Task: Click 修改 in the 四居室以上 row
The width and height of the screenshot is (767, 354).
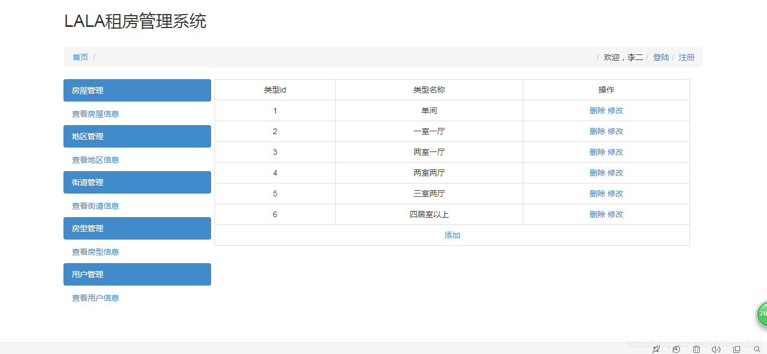Action: pos(615,214)
